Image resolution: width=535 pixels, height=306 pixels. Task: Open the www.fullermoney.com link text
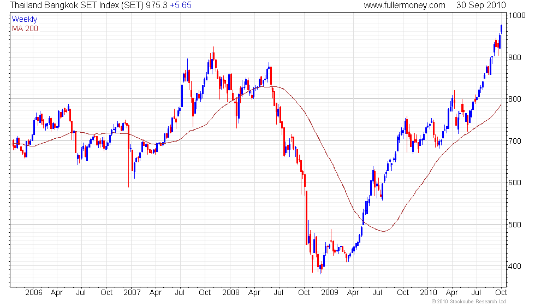click(x=405, y=5)
